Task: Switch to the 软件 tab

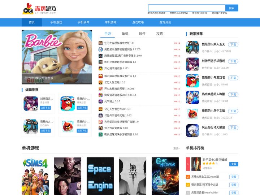Action: [x=142, y=34]
